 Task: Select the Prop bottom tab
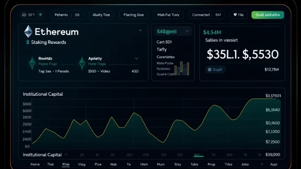pyautogui.click(x=211, y=164)
